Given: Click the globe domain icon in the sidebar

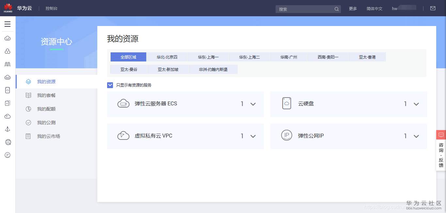Looking at the screenshot, I should (8, 142).
